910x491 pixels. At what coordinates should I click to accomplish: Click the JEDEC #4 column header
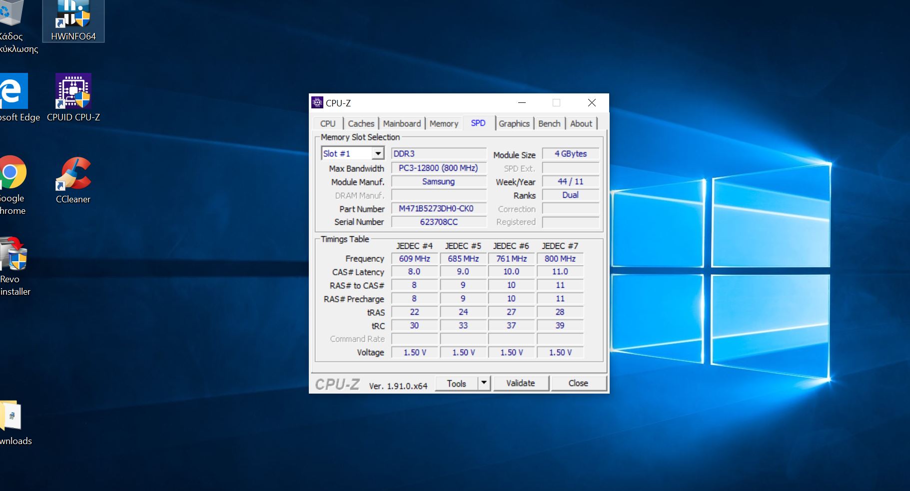point(414,246)
